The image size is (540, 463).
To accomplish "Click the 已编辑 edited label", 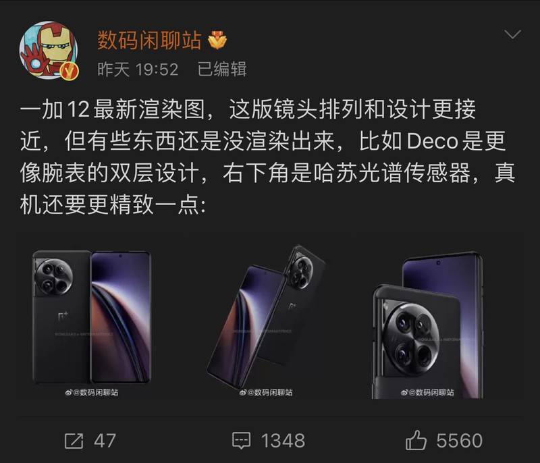I will [222, 70].
